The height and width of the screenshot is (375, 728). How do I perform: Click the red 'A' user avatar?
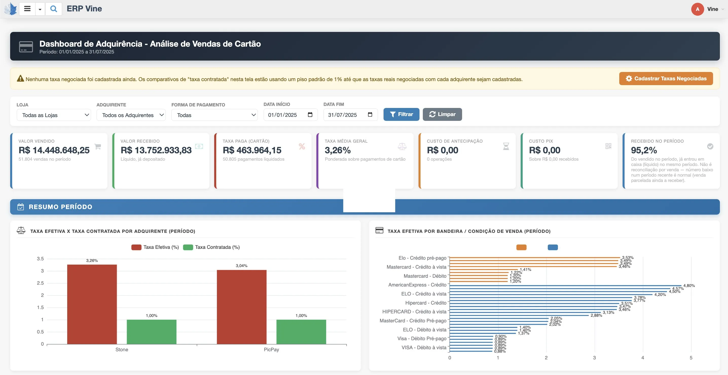point(698,9)
